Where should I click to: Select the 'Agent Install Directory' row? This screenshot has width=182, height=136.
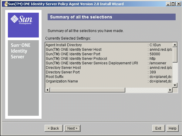tap(109, 45)
